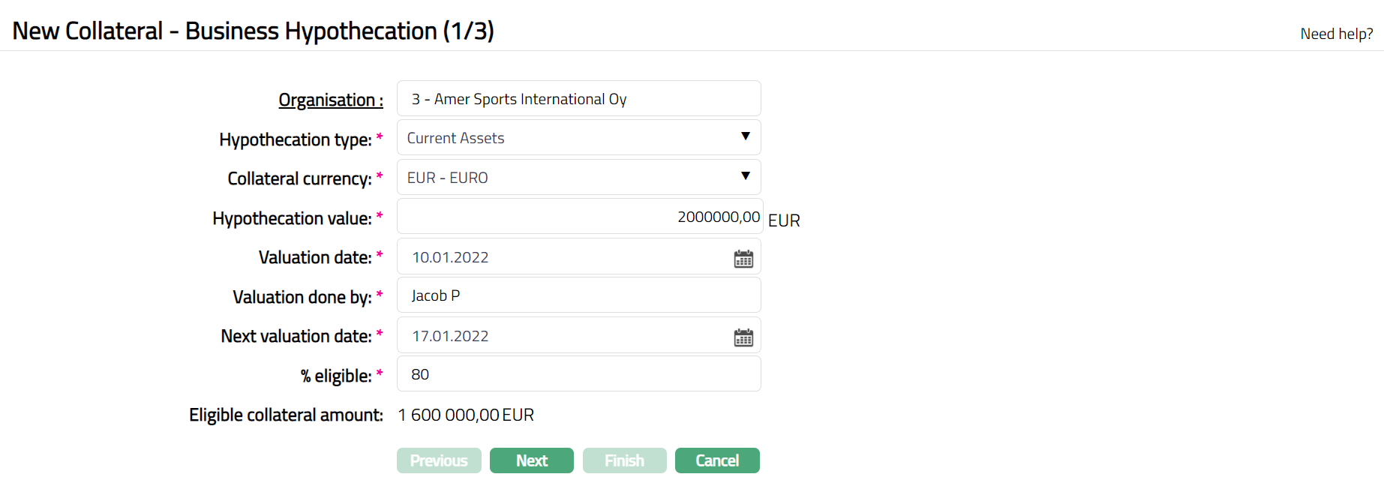Click into the Hypothecation value field
Image resolution: width=1384 pixels, height=489 pixels.
pos(578,217)
